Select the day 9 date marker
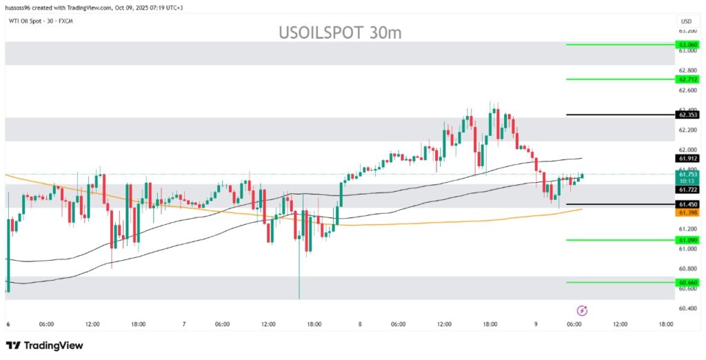706x360 pixels. click(536, 323)
